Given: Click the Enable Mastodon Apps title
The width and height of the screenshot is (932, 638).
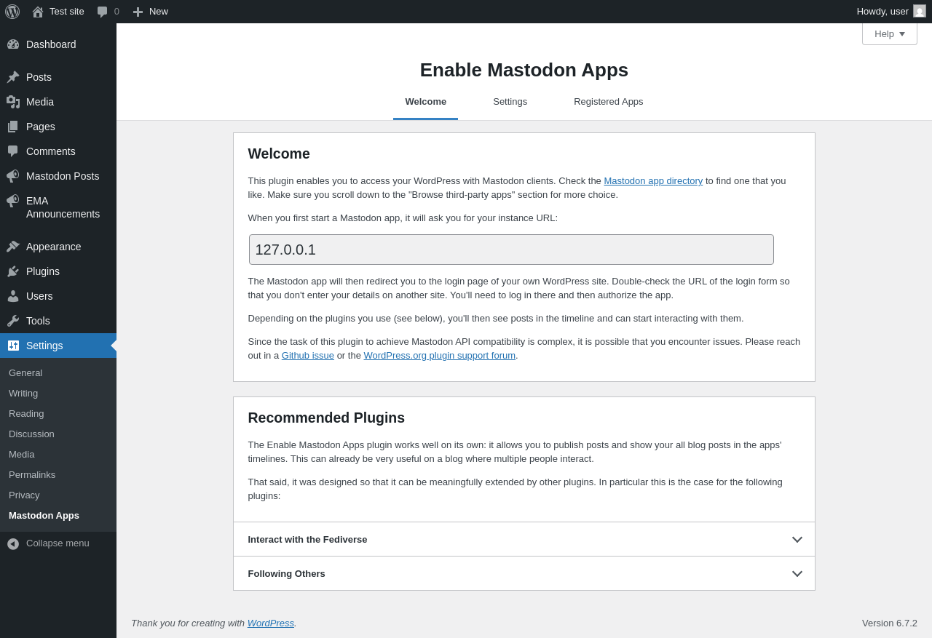Looking at the screenshot, I should 524,70.
